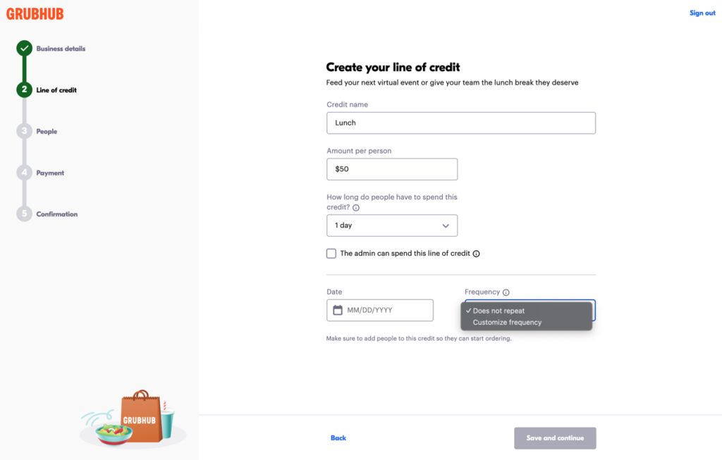Select Does not repeat option

tap(498, 311)
